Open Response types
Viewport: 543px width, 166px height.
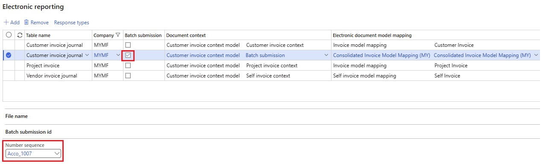[71, 23]
